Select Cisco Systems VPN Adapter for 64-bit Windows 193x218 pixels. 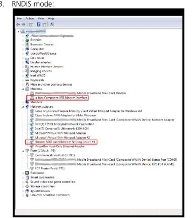pyautogui.click(x=66, y=115)
